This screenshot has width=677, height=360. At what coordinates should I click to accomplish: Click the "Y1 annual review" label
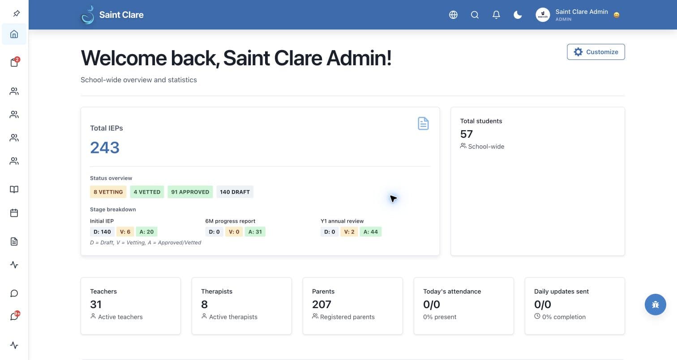click(342, 221)
